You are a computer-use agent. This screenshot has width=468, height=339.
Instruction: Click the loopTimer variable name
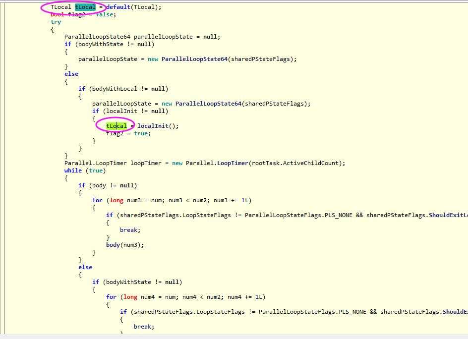click(146, 163)
